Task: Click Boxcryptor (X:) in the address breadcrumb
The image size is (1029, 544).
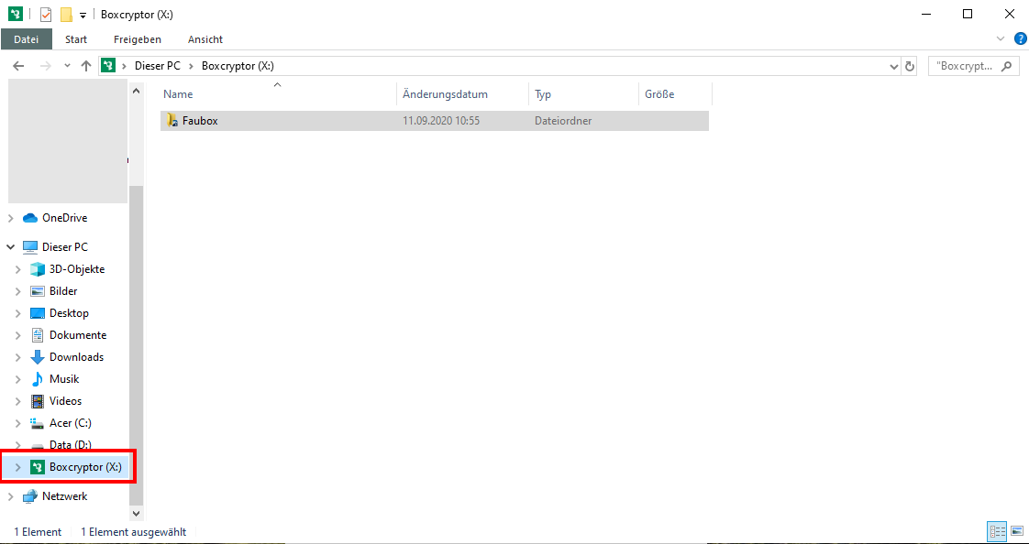Action: 238,66
